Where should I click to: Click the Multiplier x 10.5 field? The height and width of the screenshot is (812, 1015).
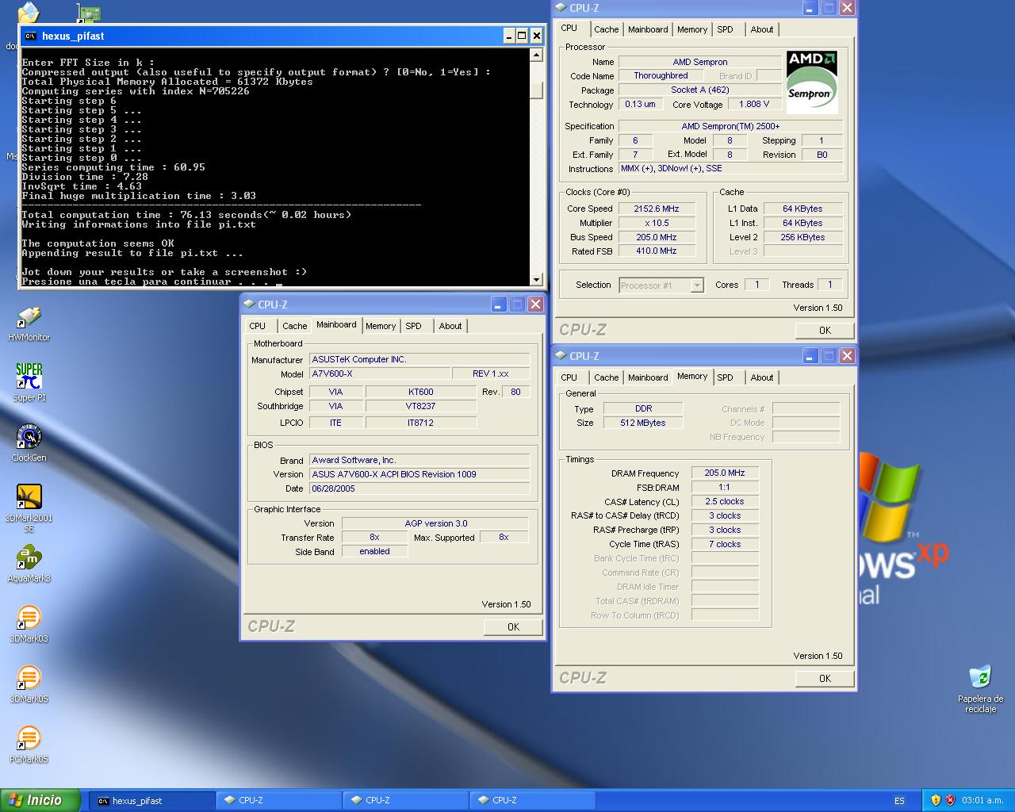[657, 223]
